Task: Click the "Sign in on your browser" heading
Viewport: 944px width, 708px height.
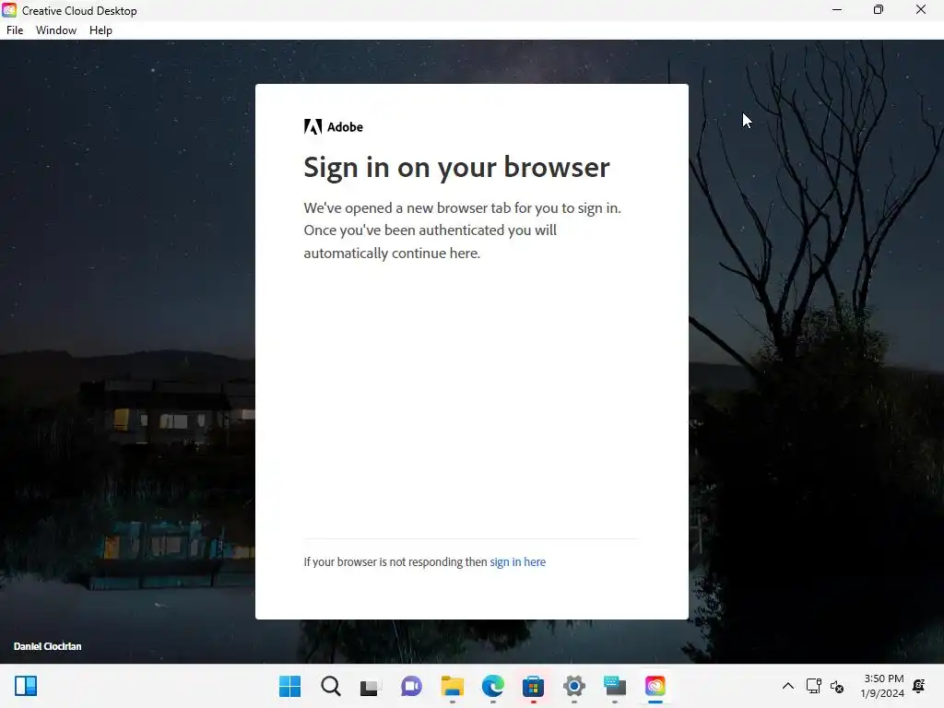Action: [x=456, y=168]
